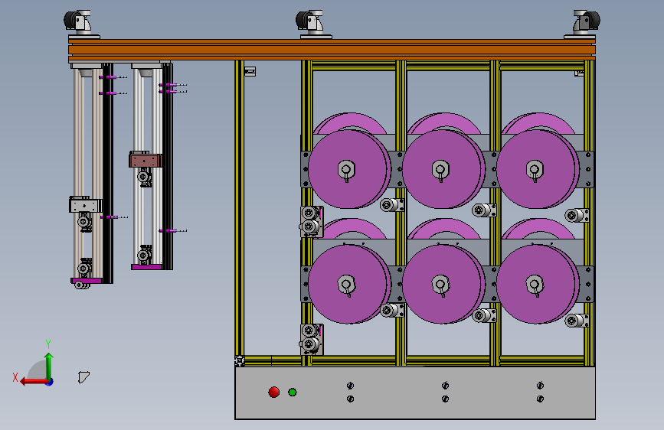This screenshot has width=664, height=430.
Task: Select the white bracket at the frame's upper-left post
Action: (250, 71)
